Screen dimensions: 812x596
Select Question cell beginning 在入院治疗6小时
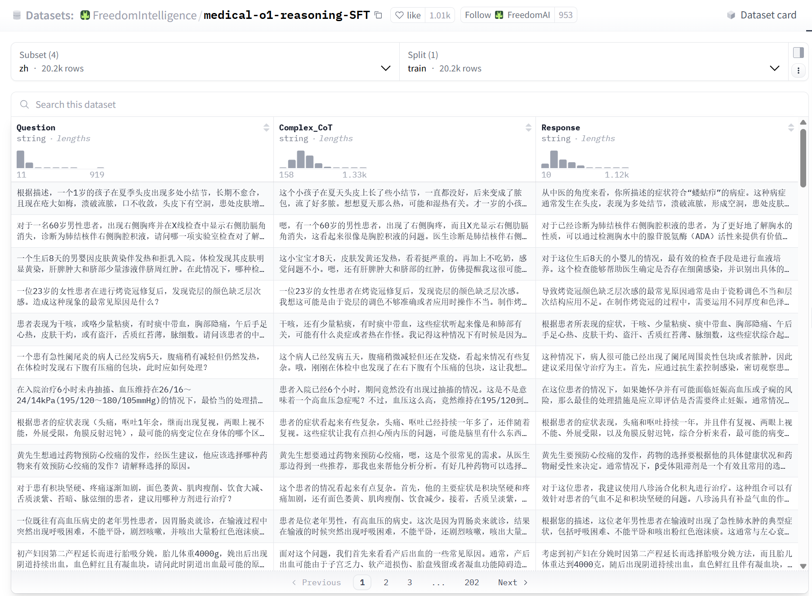click(x=142, y=395)
